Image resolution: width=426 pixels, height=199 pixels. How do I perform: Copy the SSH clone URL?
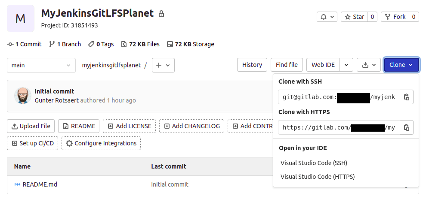click(x=407, y=97)
